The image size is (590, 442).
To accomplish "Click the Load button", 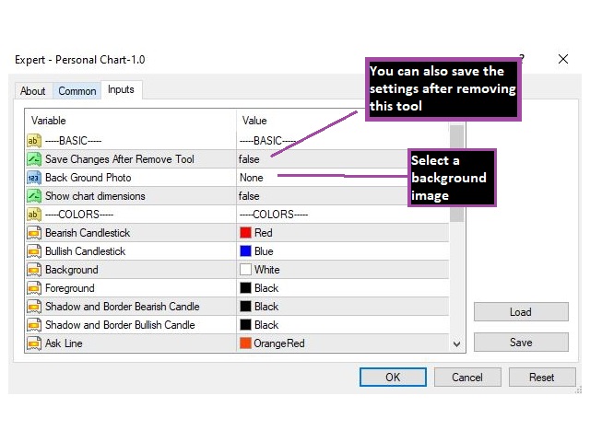I will 521,312.
